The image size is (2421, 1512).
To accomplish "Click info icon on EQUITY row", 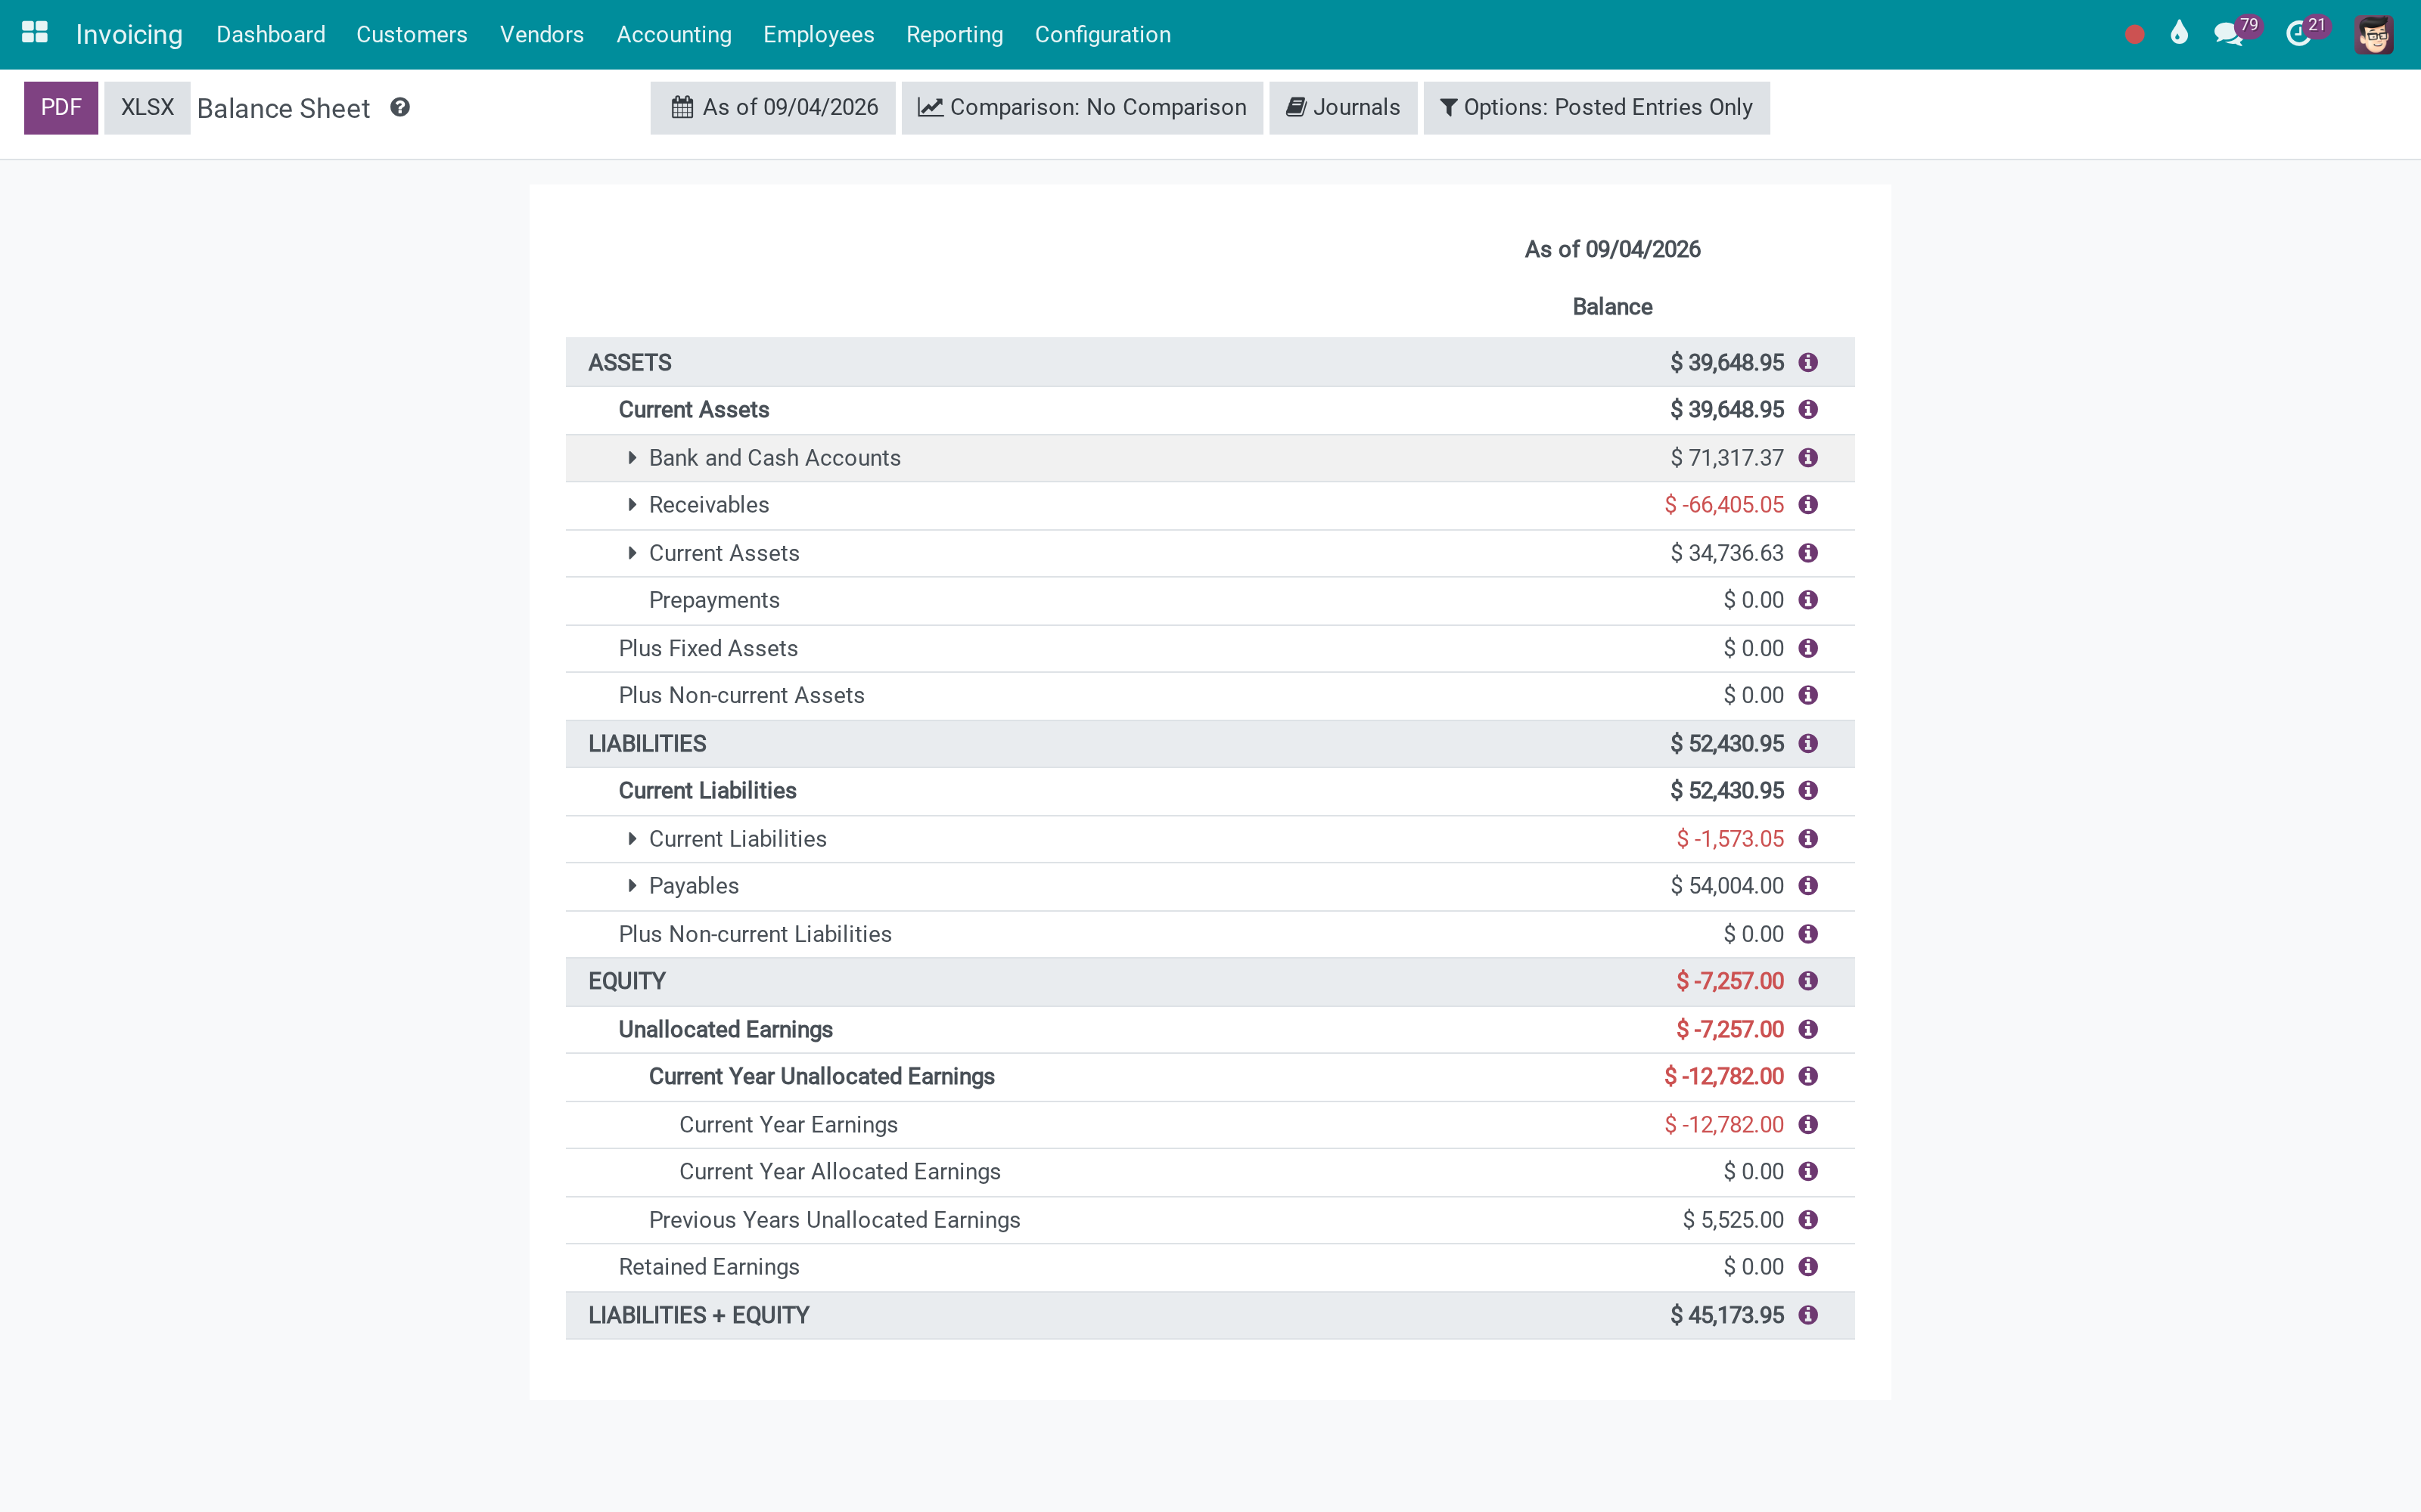I will [x=1807, y=981].
